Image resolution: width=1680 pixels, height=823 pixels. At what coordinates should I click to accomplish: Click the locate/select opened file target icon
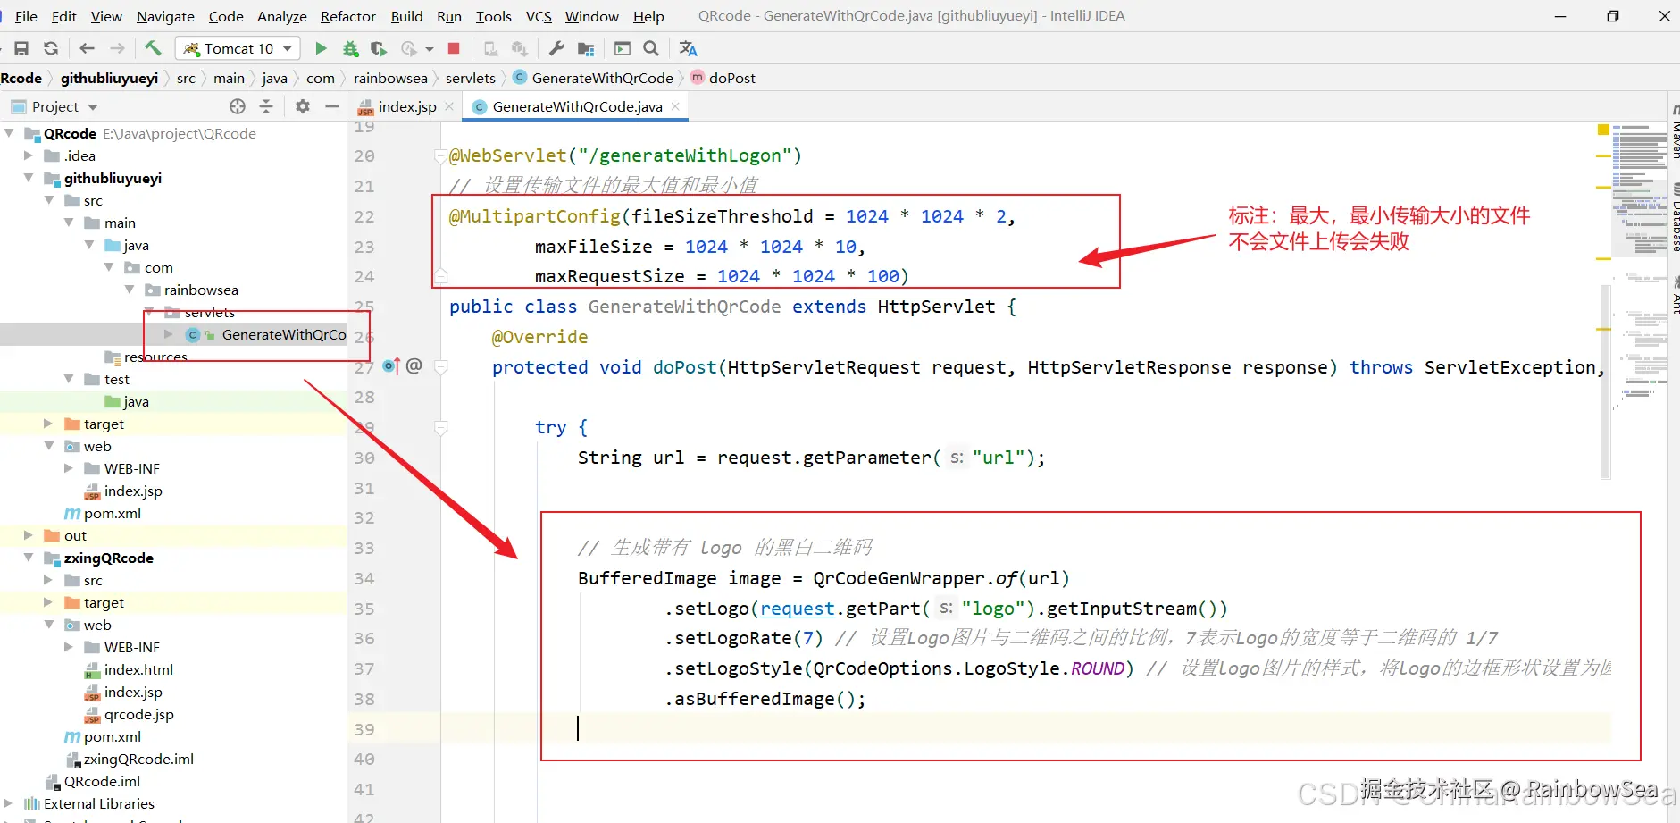point(238,106)
